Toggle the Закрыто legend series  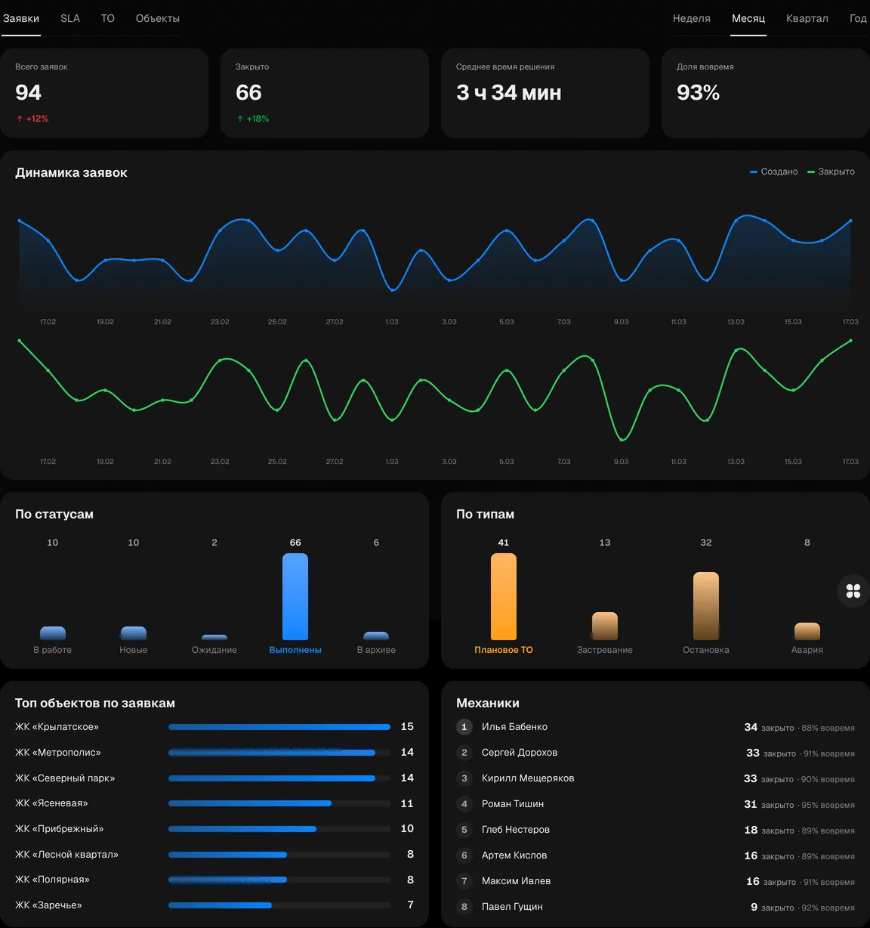(831, 172)
